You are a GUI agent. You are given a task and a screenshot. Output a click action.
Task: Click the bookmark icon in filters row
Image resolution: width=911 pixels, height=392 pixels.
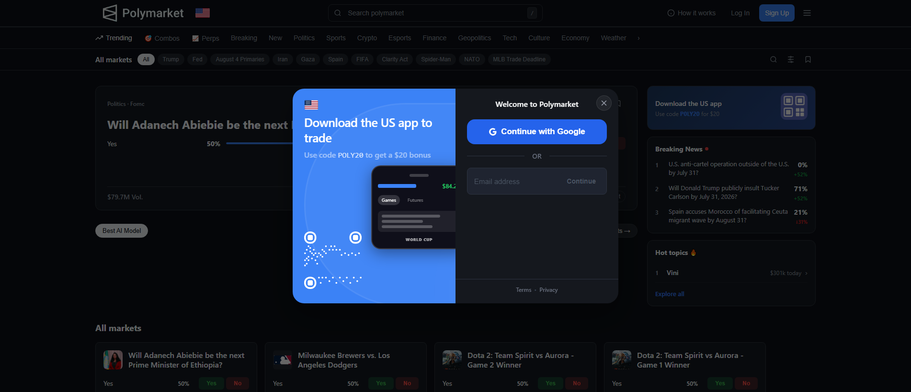pyautogui.click(x=808, y=59)
